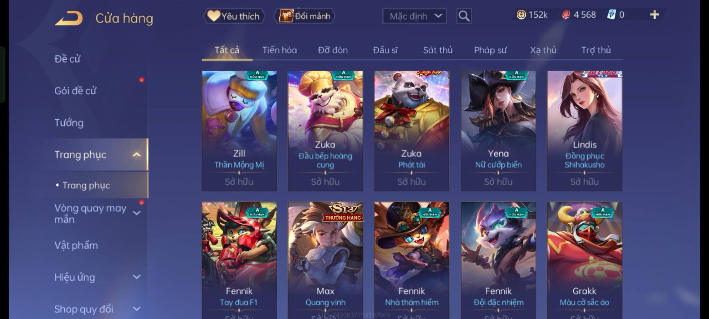Screen dimensions: 709x319
Task: Select the Lindis Đồng phục Shihakusho card
Action: click(x=584, y=131)
